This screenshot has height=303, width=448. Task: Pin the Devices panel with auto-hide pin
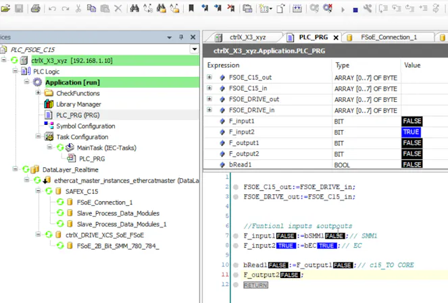pyautogui.click(x=180, y=37)
